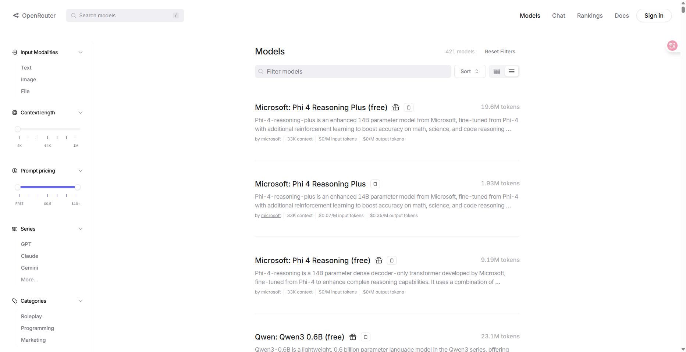
Task: Toggle the Claude series filter
Action: click(29, 256)
